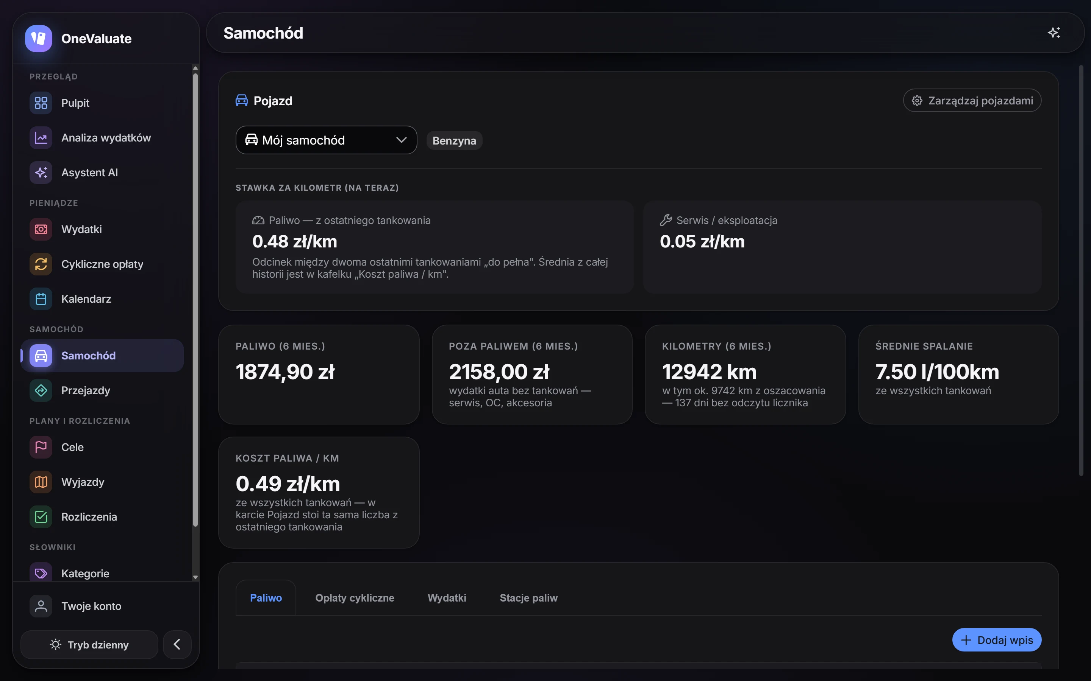Image resolution: width=1091 pixels, height=681 pixels.
Task: Click the 0.48 zł/km fuel rate value
Action: [295, 242]
